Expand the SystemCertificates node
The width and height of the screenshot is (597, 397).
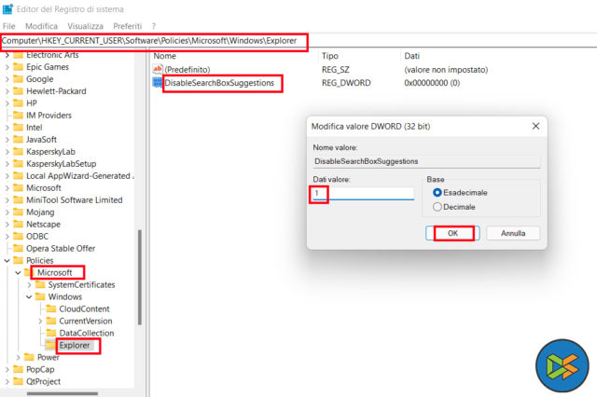coord(29,285)
